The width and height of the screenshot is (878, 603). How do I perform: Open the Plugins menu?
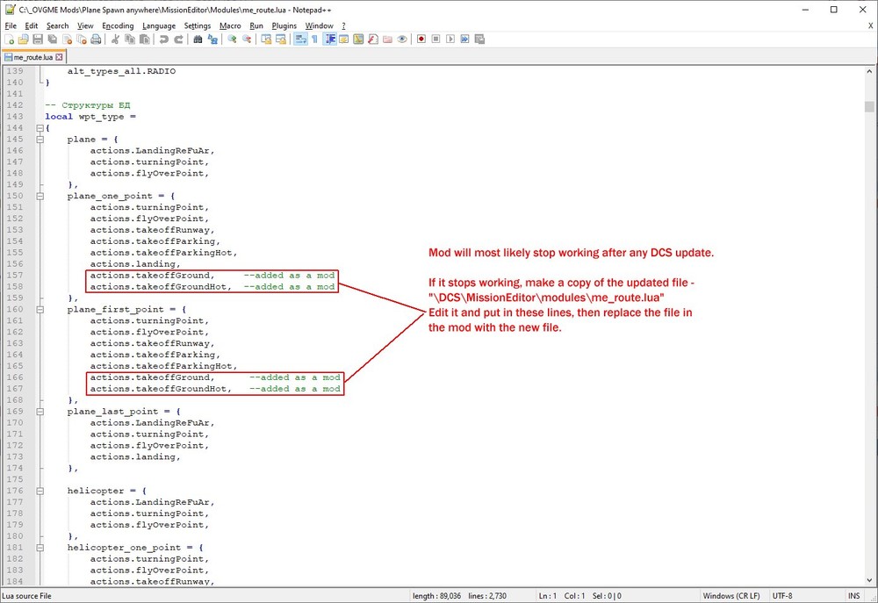pos(284,25)
